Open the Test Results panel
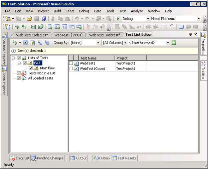208x169 pixels. [x=125, y=158]
